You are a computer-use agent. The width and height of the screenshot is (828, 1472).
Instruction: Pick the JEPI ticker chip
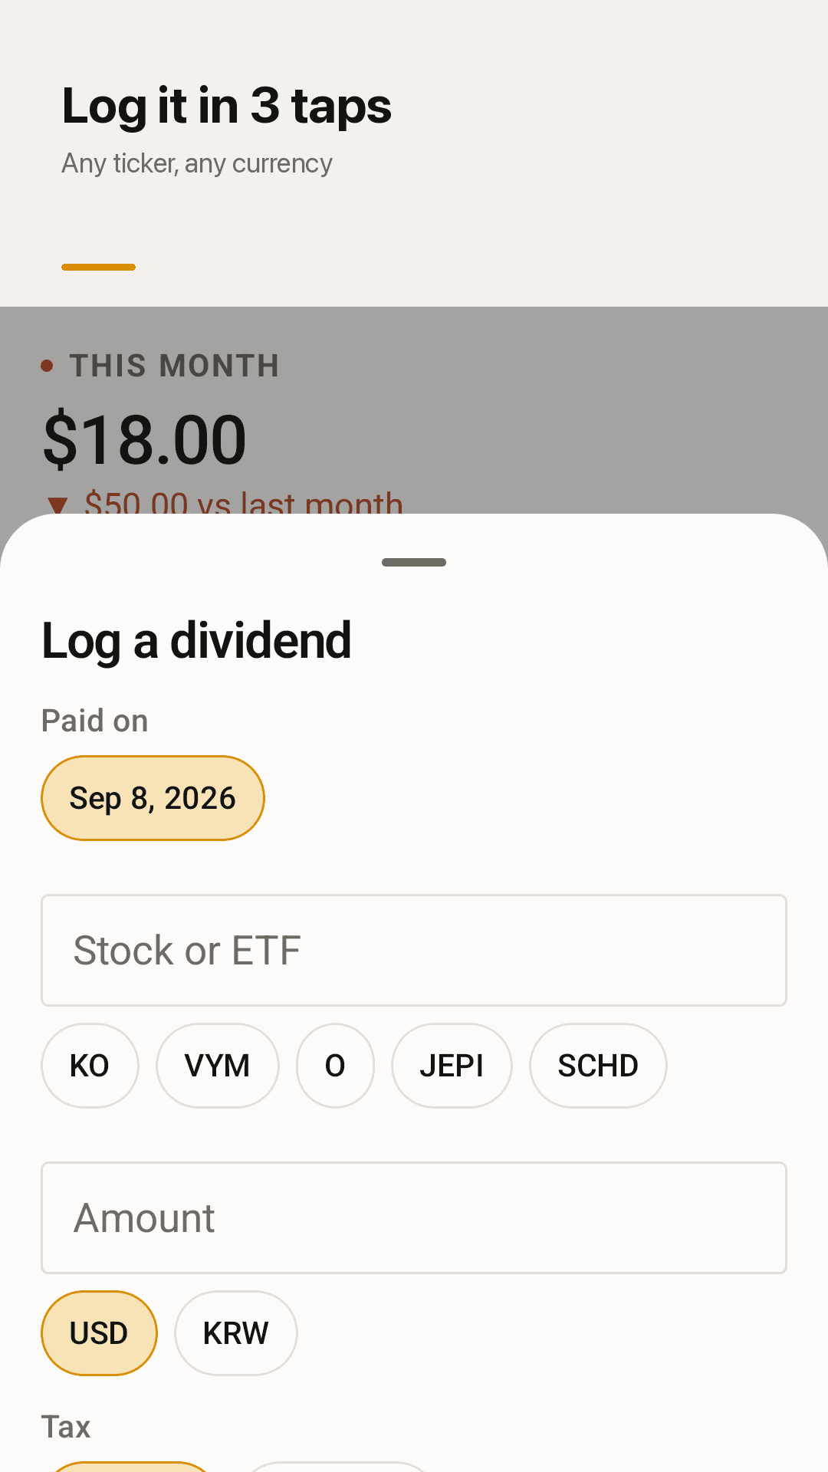[452, 1066]
